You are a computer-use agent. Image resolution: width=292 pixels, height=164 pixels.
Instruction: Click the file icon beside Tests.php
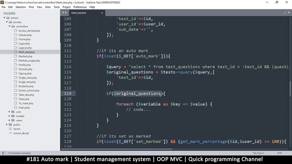tap(16, 99)
